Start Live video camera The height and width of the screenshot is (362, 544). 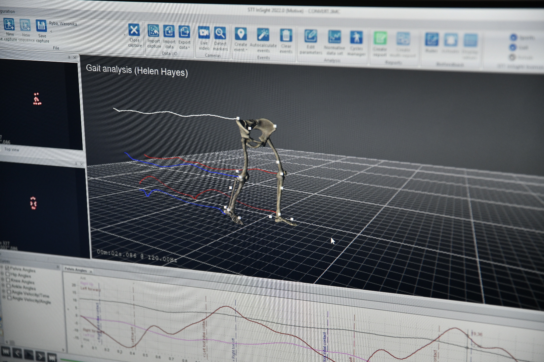pyautogui.click(x=204, y=33)
